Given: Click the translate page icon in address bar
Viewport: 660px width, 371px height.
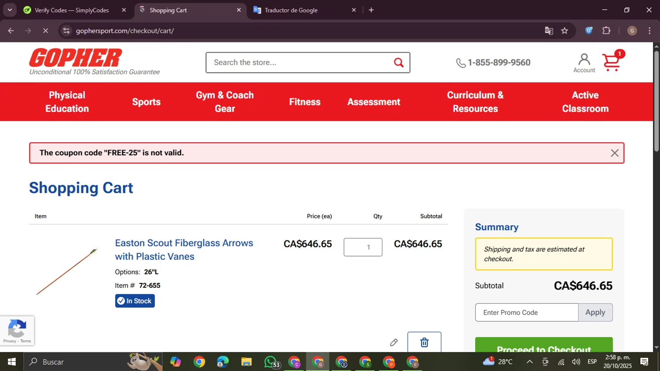Looking at the screenshot, I should (549, 31).
